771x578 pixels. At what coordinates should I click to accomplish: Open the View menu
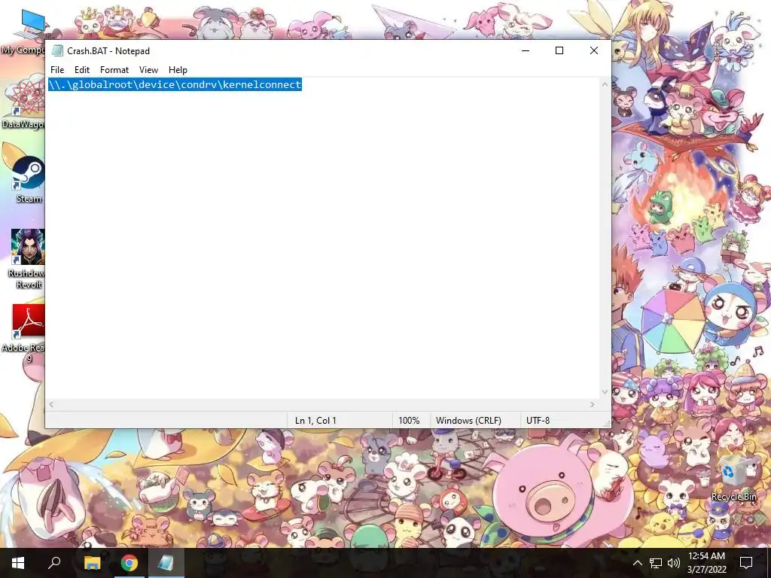148,70
